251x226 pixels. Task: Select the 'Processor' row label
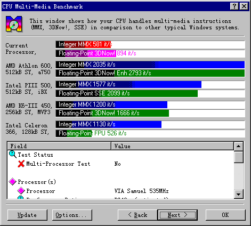[41, 191]
